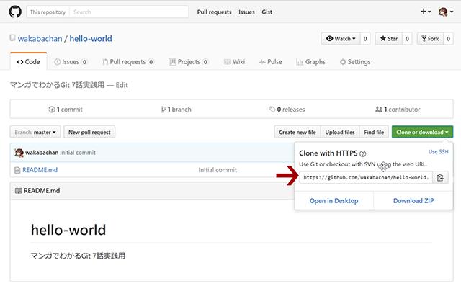Viewport: 461px width, 286px height.
Task: Open the hello-world repository link
Action: point(91,38)
